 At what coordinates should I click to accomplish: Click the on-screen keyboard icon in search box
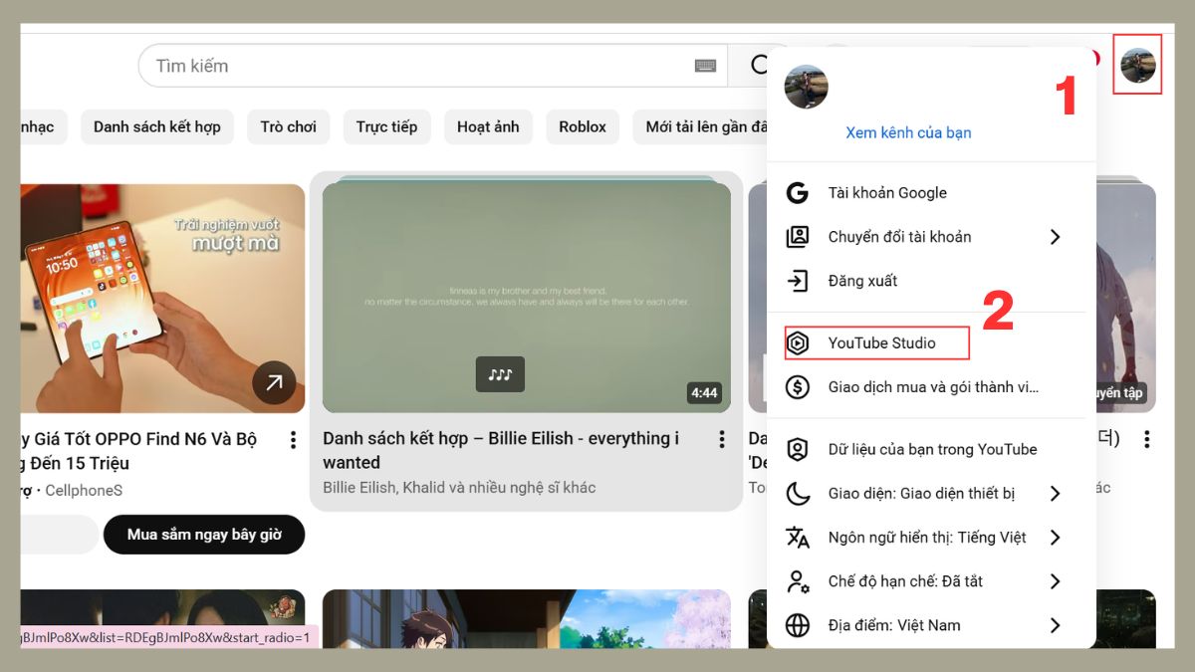pos(705,66)
